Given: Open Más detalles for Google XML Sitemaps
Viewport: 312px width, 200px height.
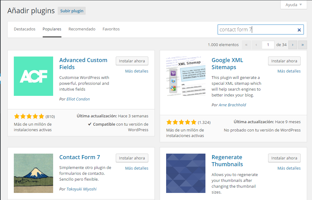Looking at the screenshot, I should coord(289,71).
